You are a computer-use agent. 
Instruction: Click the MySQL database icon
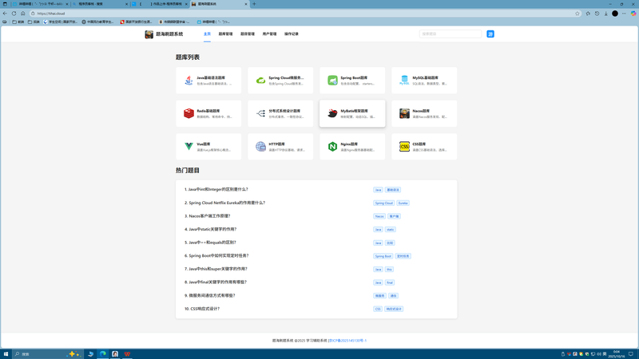(x=404, y=81)
